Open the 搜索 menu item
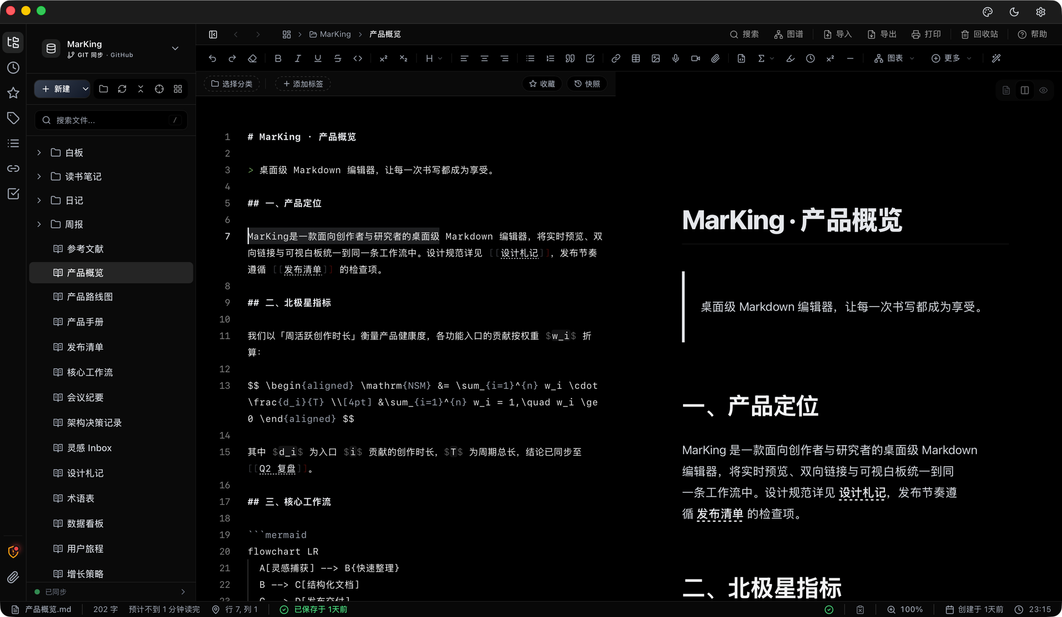 click(x=744, y=34)
